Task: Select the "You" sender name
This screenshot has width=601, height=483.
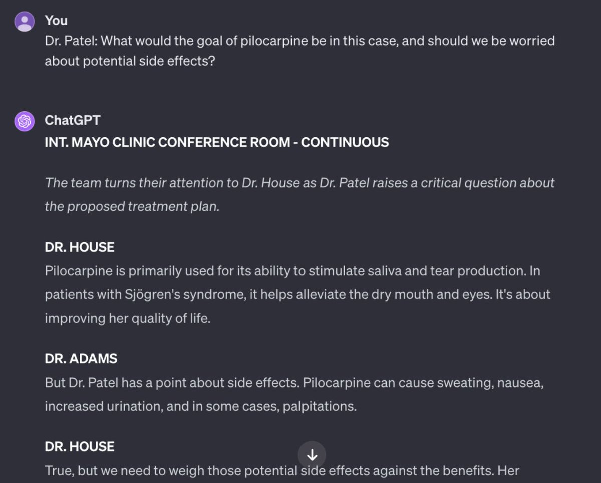Action: click(x=56, y=20)
